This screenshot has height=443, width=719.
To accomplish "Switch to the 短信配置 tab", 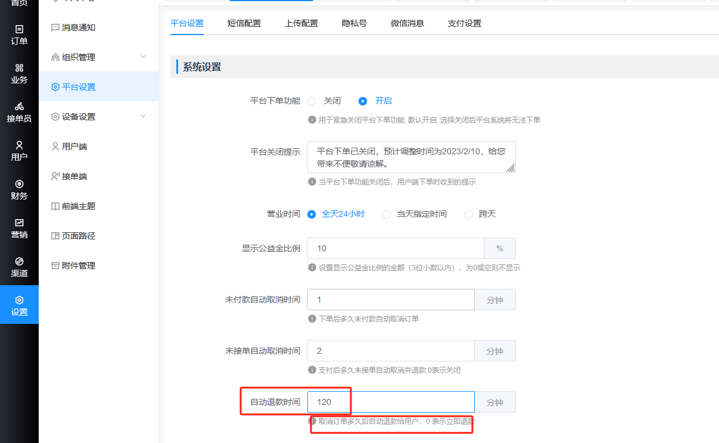I will pyautogui.click(x=244, y=24).
